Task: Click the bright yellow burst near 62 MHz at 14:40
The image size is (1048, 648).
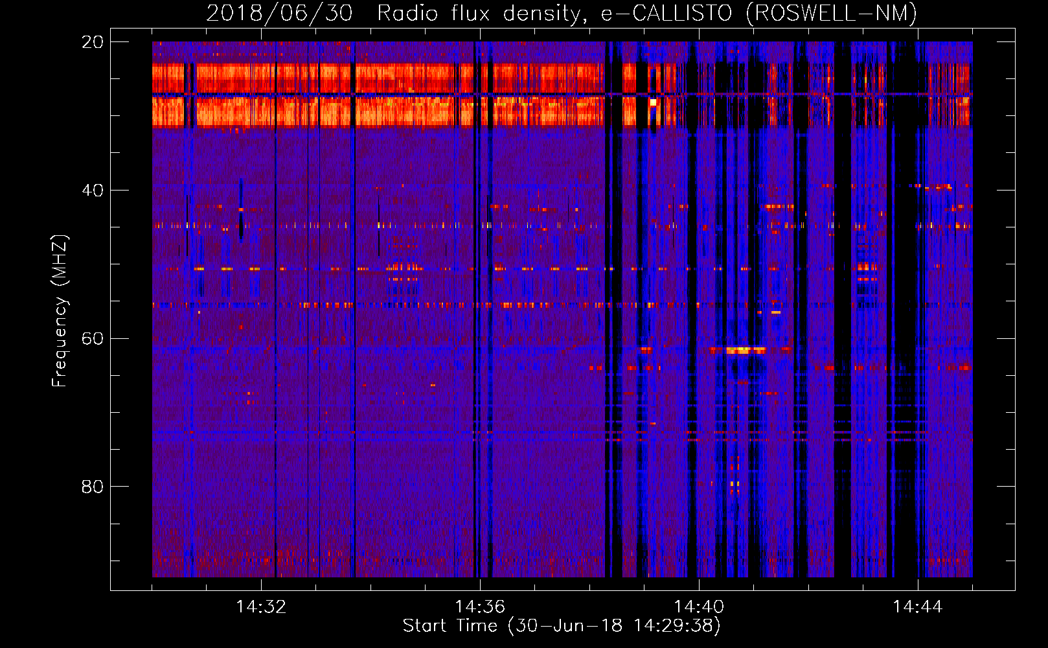Action: 746,351
